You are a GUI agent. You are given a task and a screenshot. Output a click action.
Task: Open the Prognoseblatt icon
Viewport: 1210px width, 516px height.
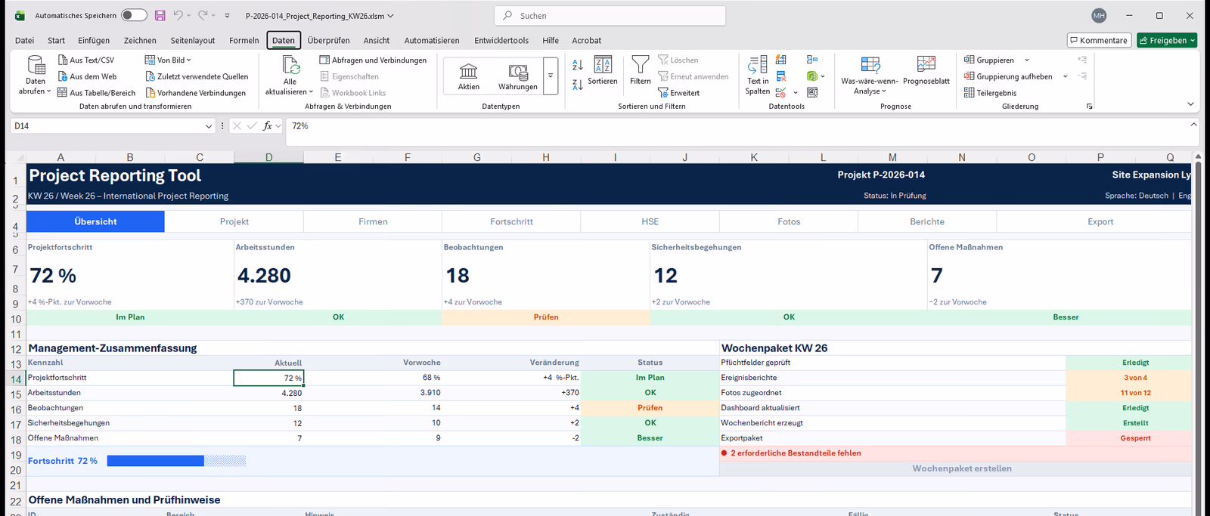tap(926, 65)
